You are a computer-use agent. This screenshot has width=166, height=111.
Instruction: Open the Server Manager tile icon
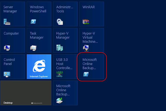click(x=7, y=22)
